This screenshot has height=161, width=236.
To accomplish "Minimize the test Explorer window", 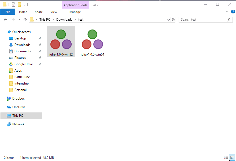I will pos(205,5).
